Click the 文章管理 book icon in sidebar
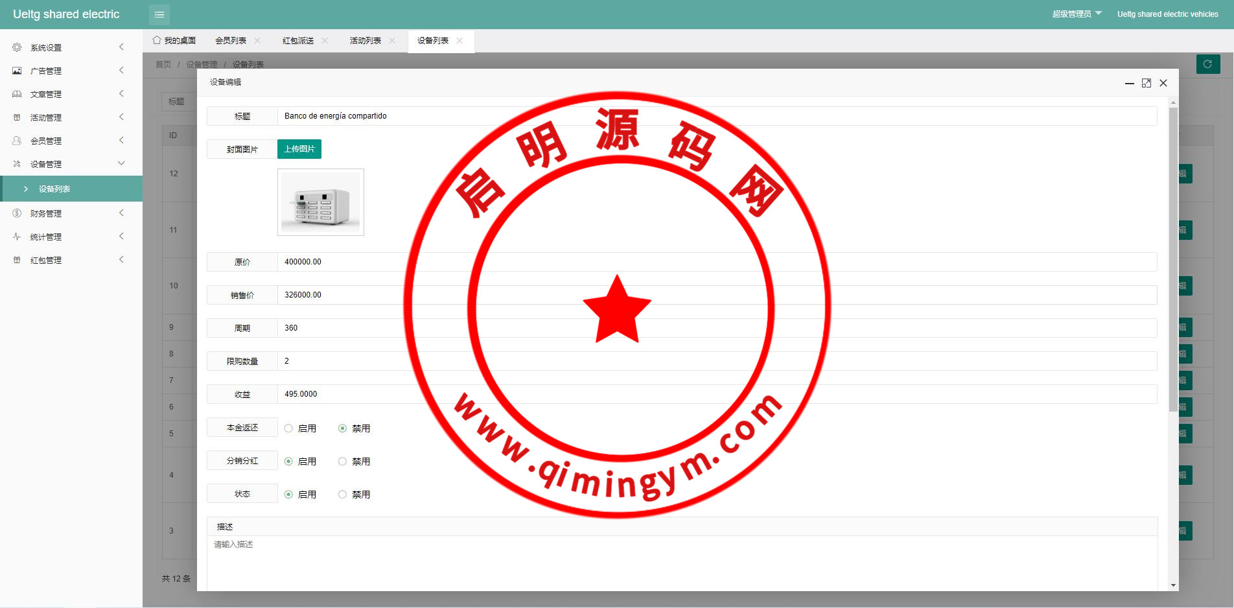 click(x=17, y=94)
